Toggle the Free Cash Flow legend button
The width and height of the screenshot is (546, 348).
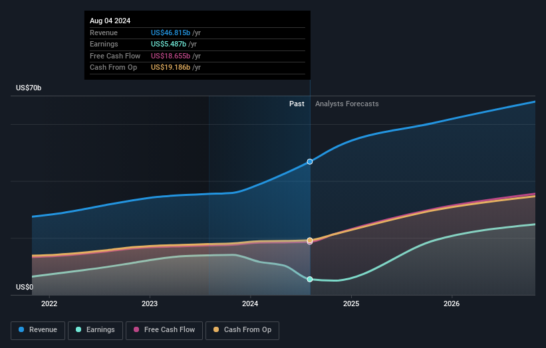tap(166, 330)
